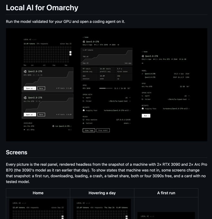Click the 'Home' column header in the Screens table

pyautogui.click(x=38, y=193)
